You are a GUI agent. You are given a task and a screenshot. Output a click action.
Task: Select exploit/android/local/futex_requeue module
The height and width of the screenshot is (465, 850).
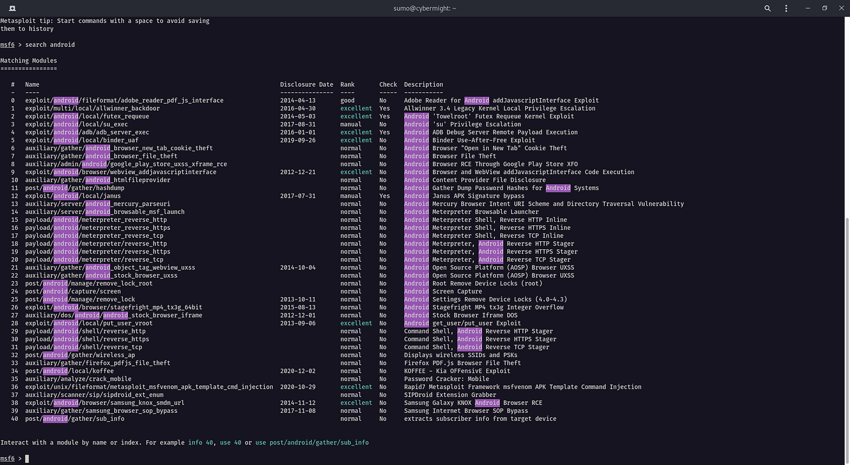point(87,116)
